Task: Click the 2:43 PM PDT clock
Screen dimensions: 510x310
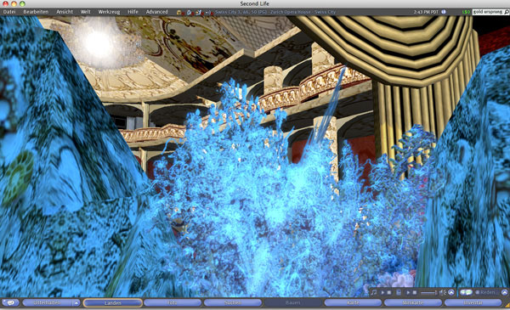Action: pos(426,12)
